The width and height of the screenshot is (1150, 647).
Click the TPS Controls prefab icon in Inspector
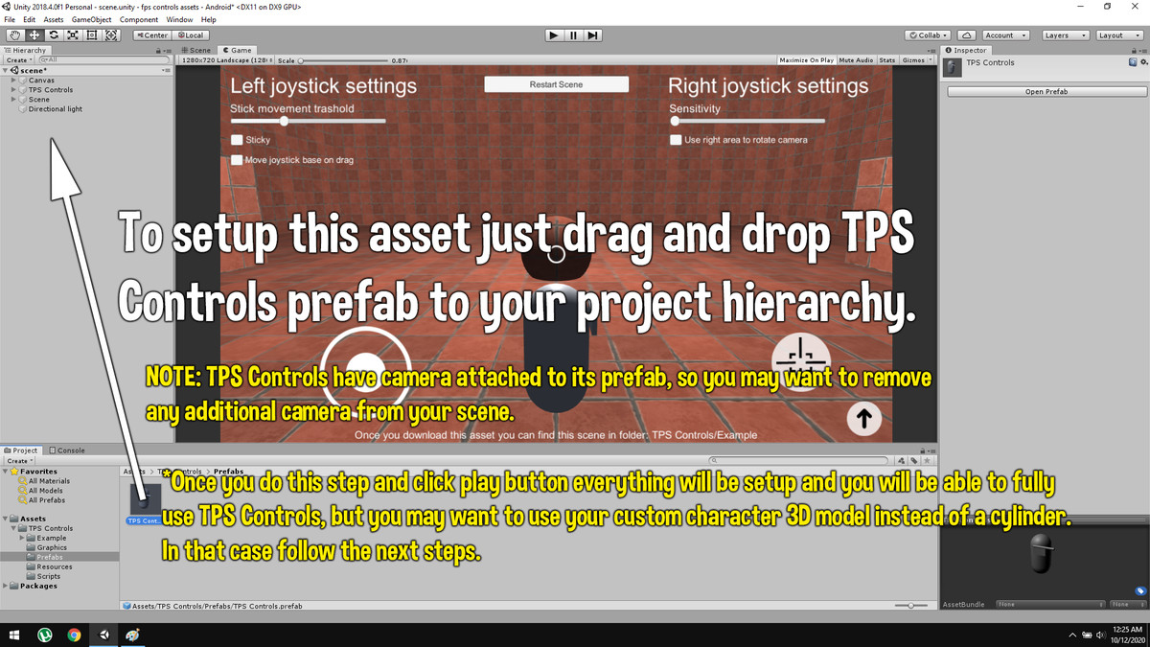click(953, 67)
